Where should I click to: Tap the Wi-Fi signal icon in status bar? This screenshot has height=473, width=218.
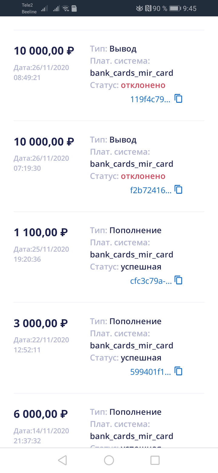click(65, 8)
